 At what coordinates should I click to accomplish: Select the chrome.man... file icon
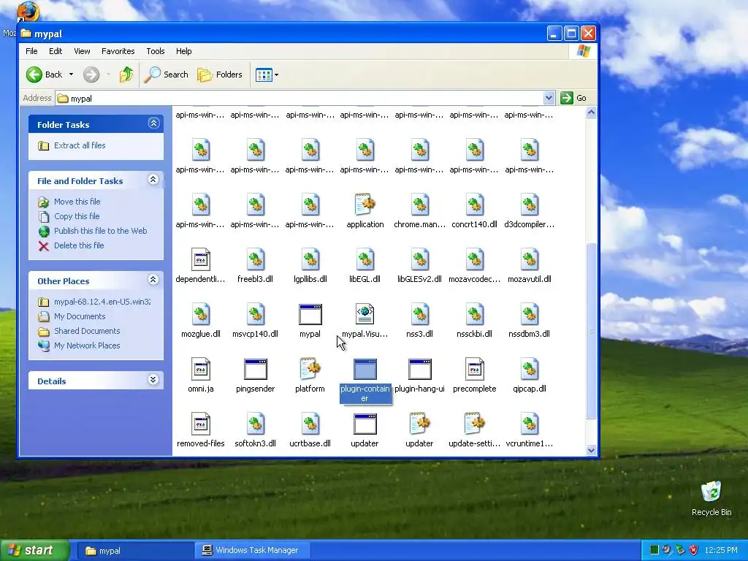click(x=420, y=205)
